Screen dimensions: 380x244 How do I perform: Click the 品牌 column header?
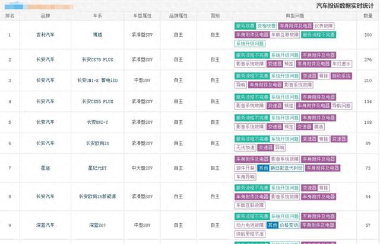(45, 16)
